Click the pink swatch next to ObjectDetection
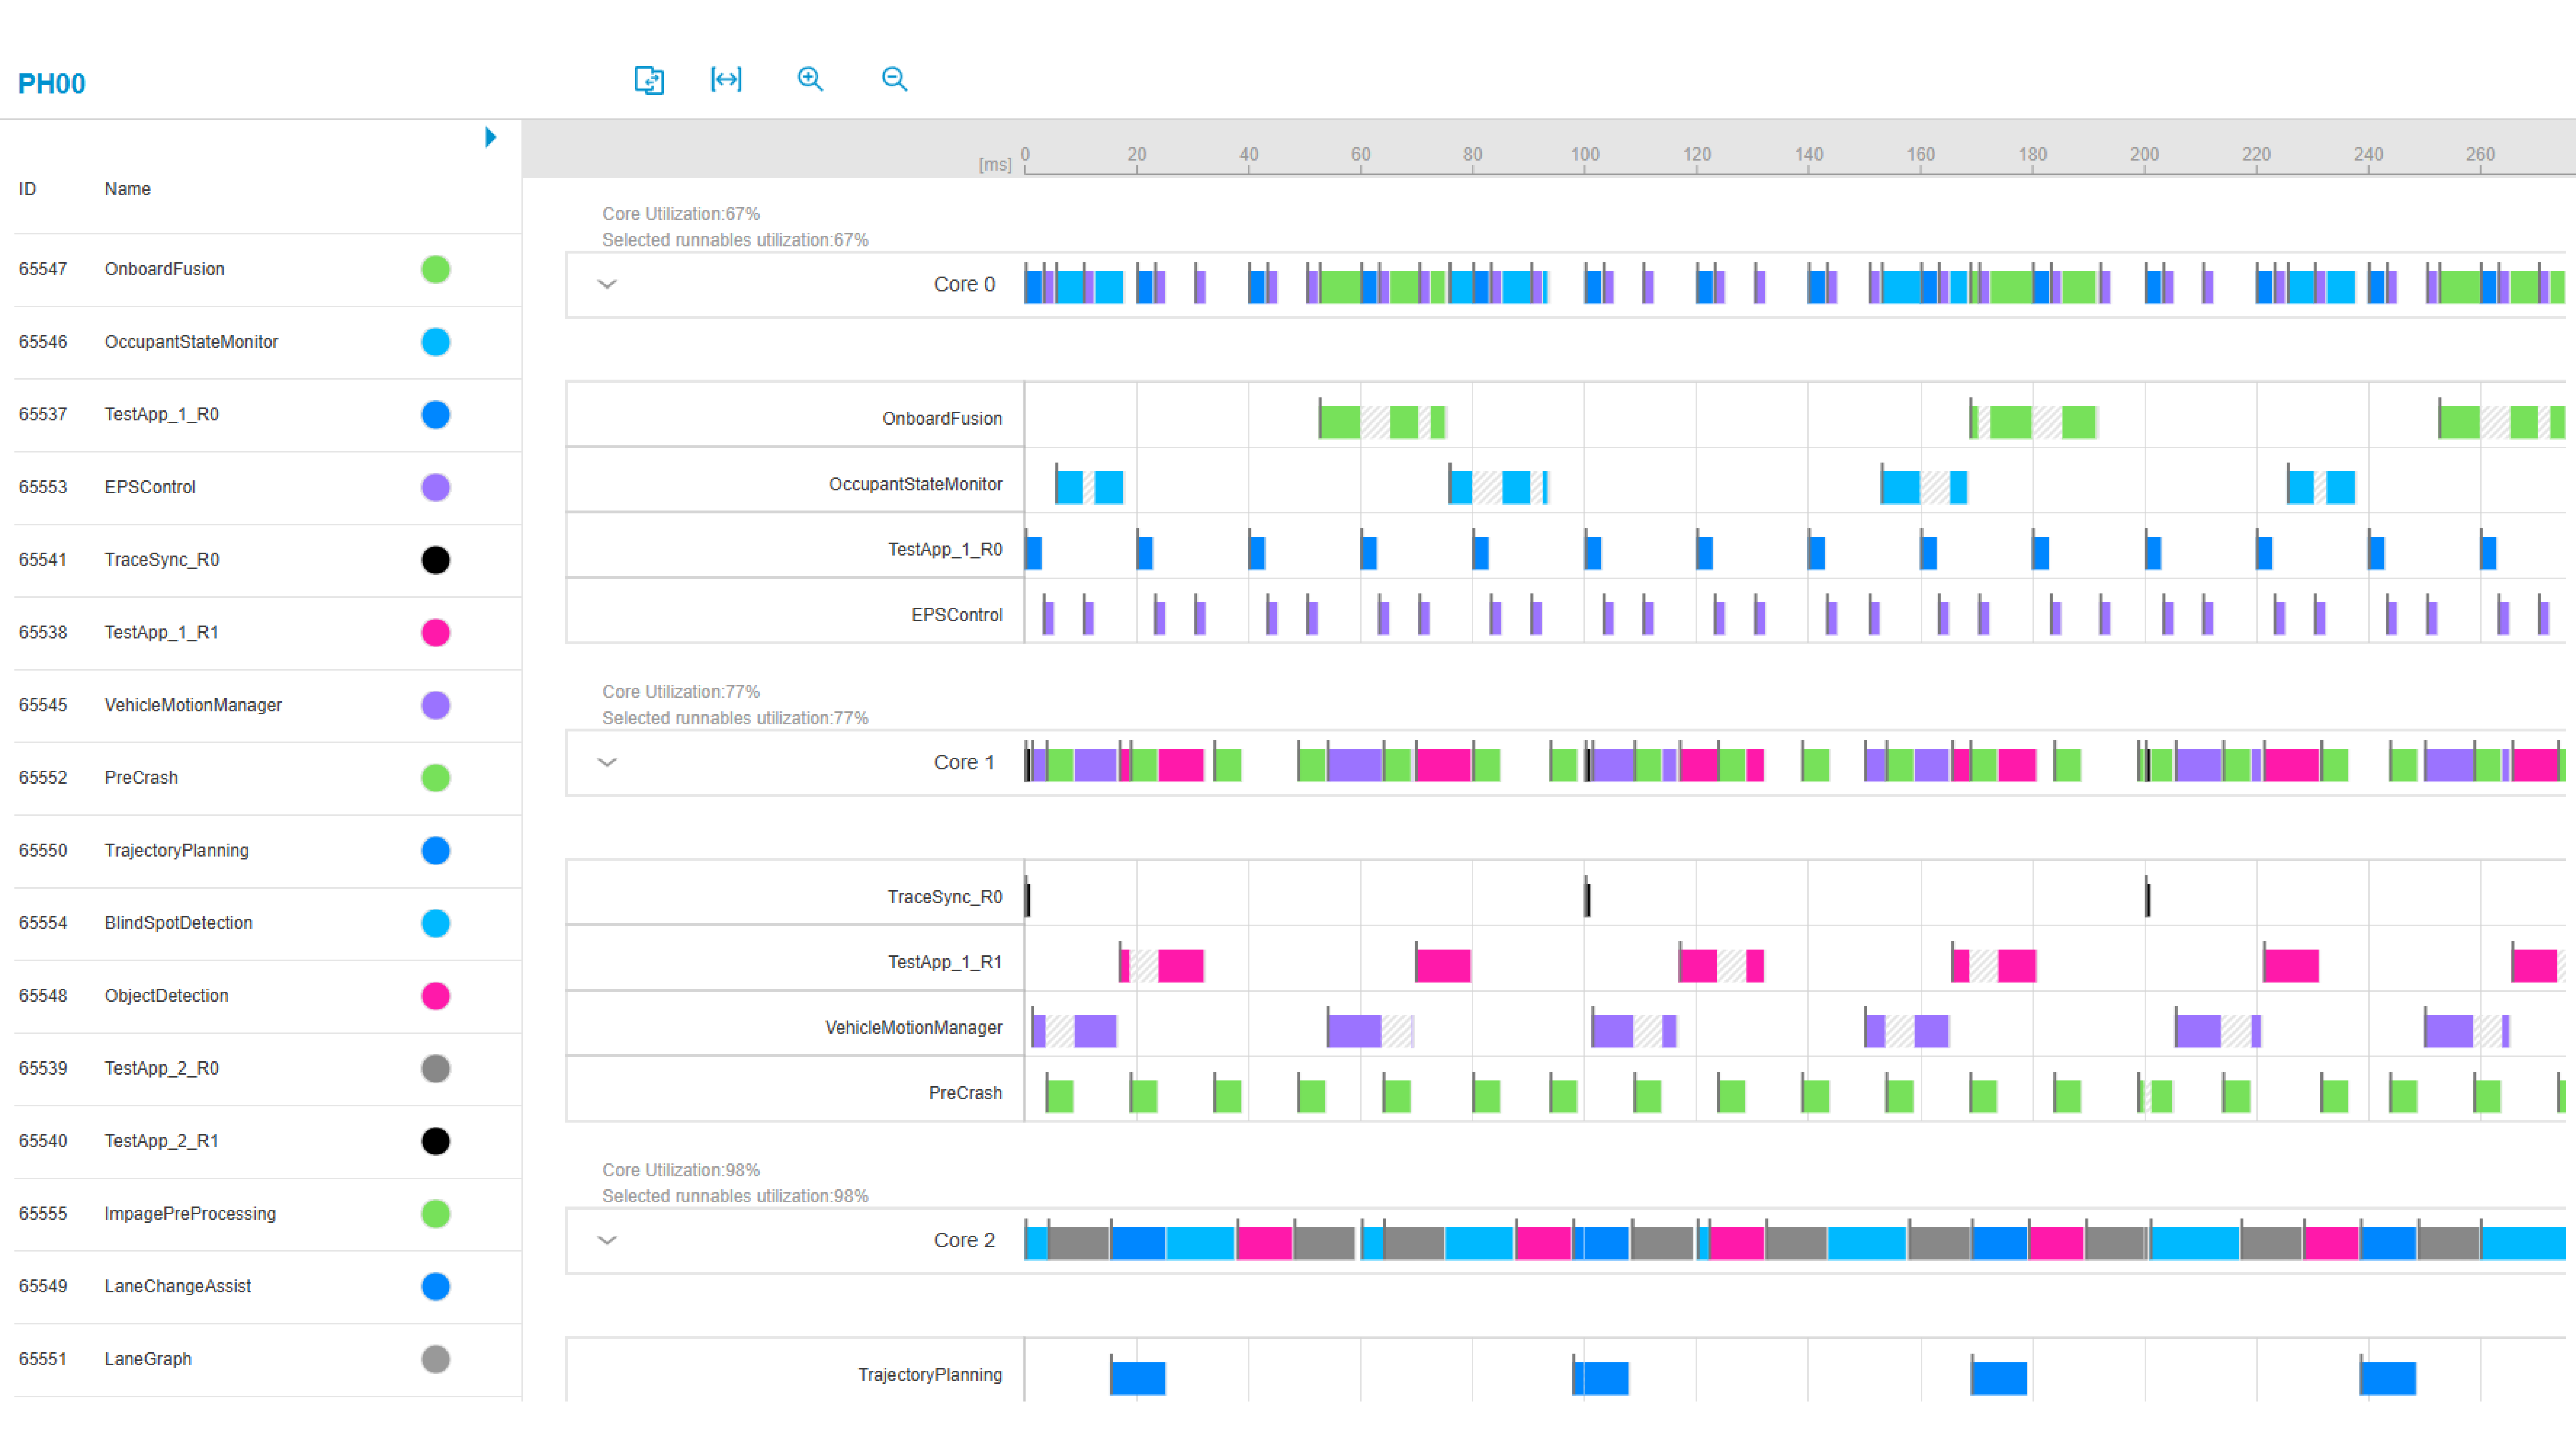2576x1450 pixels. [436, 996]
